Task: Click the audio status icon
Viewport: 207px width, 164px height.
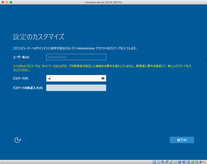Action: 162,162
